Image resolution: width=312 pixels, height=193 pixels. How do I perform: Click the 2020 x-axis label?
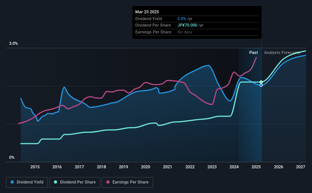[146, 167]
